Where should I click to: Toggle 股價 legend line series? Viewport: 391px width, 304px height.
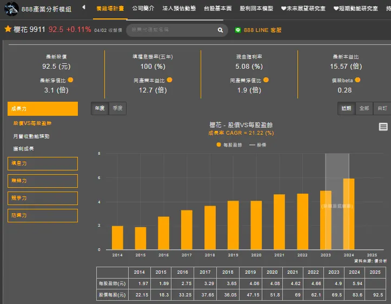tap(258, 145)
